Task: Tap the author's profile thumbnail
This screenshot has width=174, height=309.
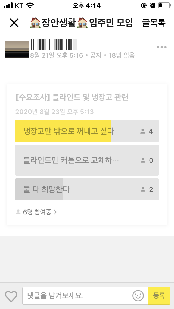Action: [x=17, y=50]
